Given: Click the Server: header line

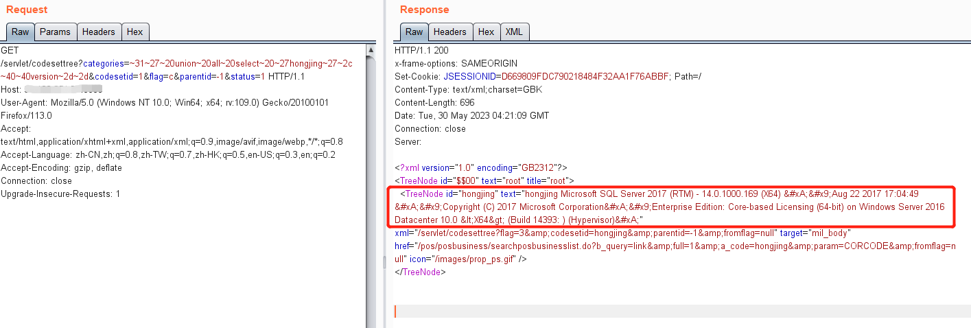Looking at the screenshot, I should tap(408, 142).
